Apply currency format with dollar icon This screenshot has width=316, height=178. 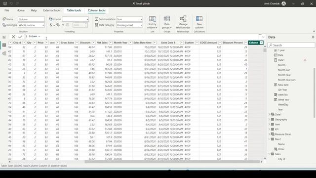[51, 25]
